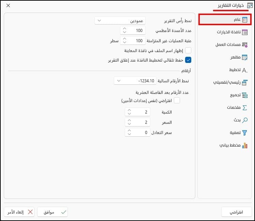Enable إظهار اسم الملف في نافذة المعاينة checkbox

(188, 50)
